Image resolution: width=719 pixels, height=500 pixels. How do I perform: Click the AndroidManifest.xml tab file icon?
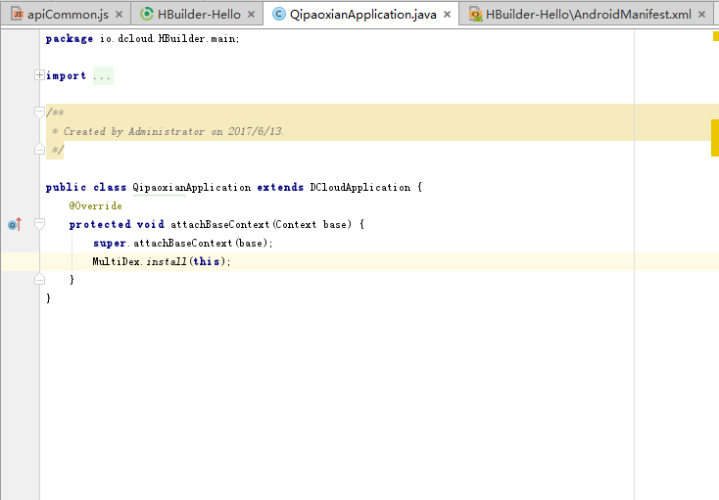pos(475,15)
